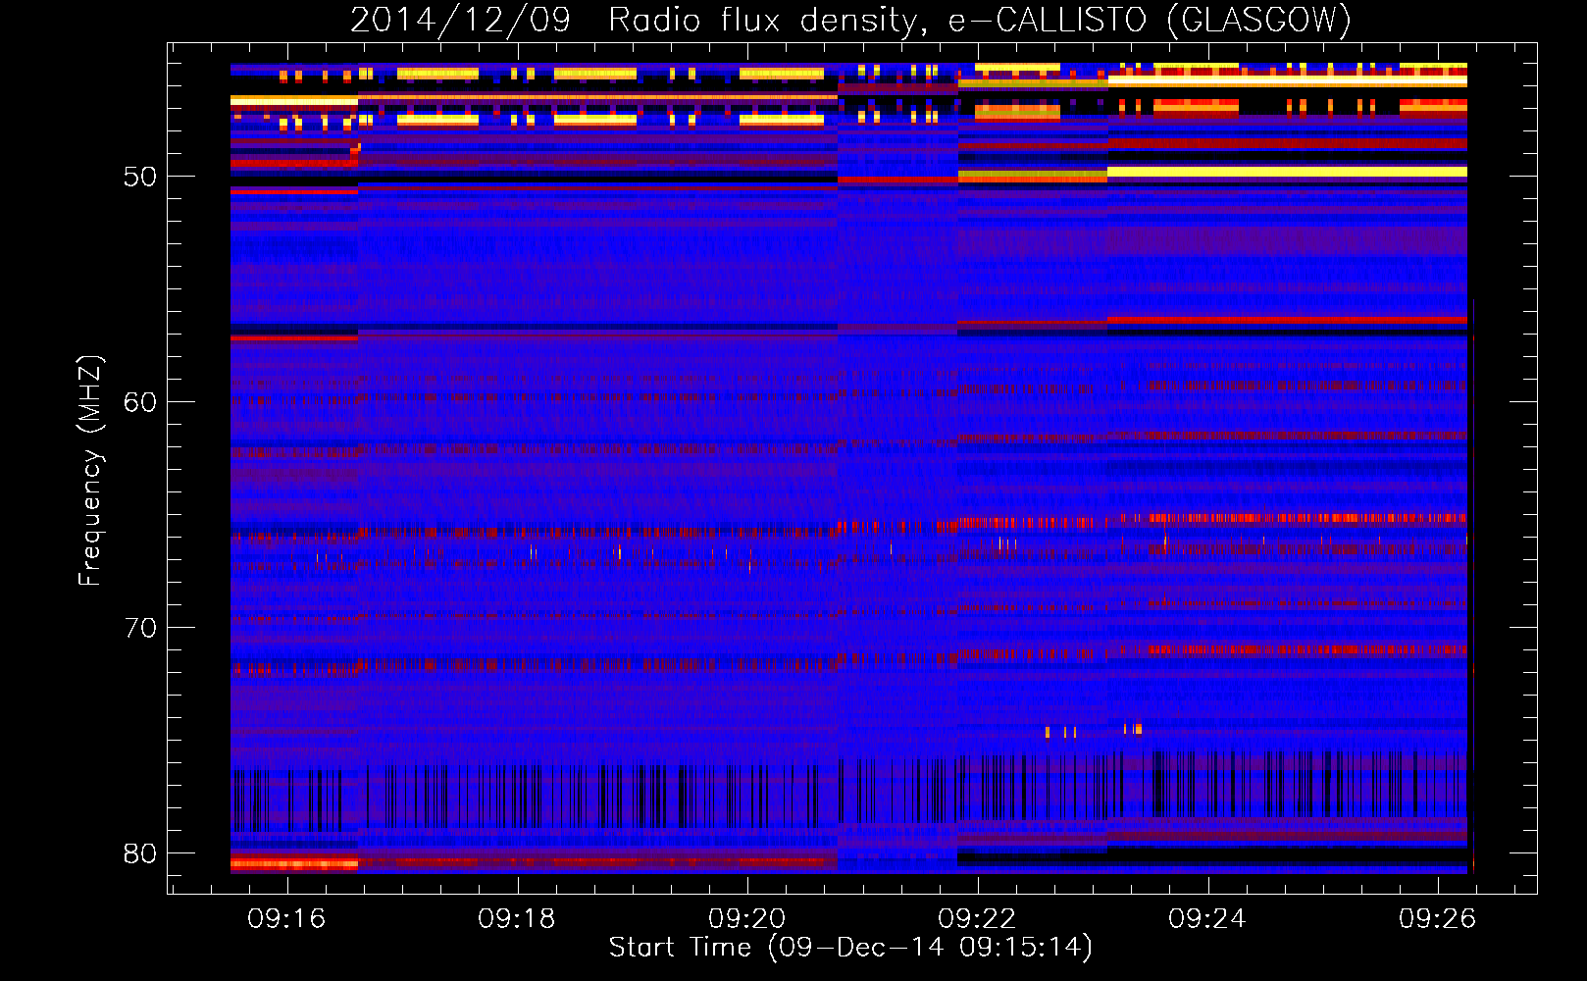Click the 60 frequency tick label
The width and height of the screenshot is (1587, 981).
point(140,402)
